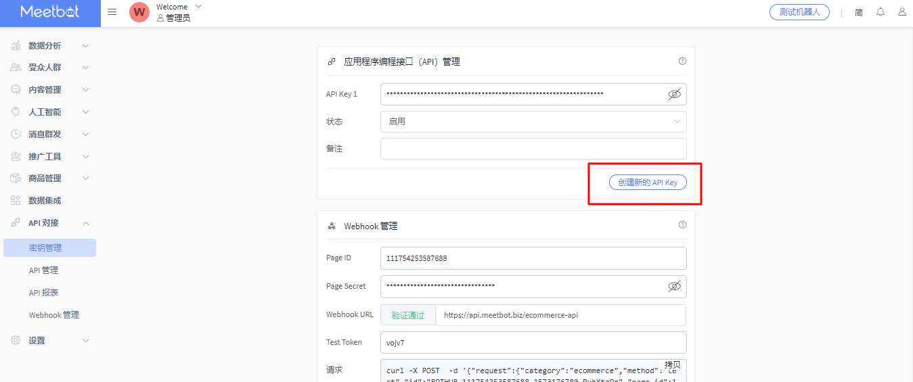The image size is (913, 382).
Task: Click the 数据集成 grid icon
Action: click(16, 201)
